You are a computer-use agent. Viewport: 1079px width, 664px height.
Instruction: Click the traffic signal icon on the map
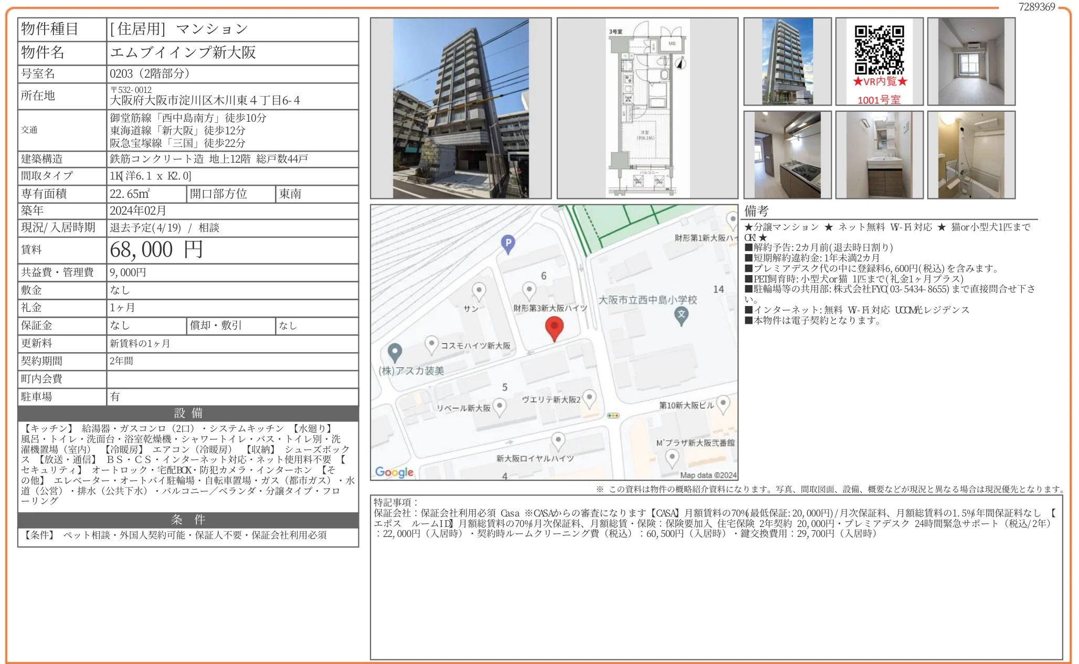pyautogui.click(x=613, y=415)
